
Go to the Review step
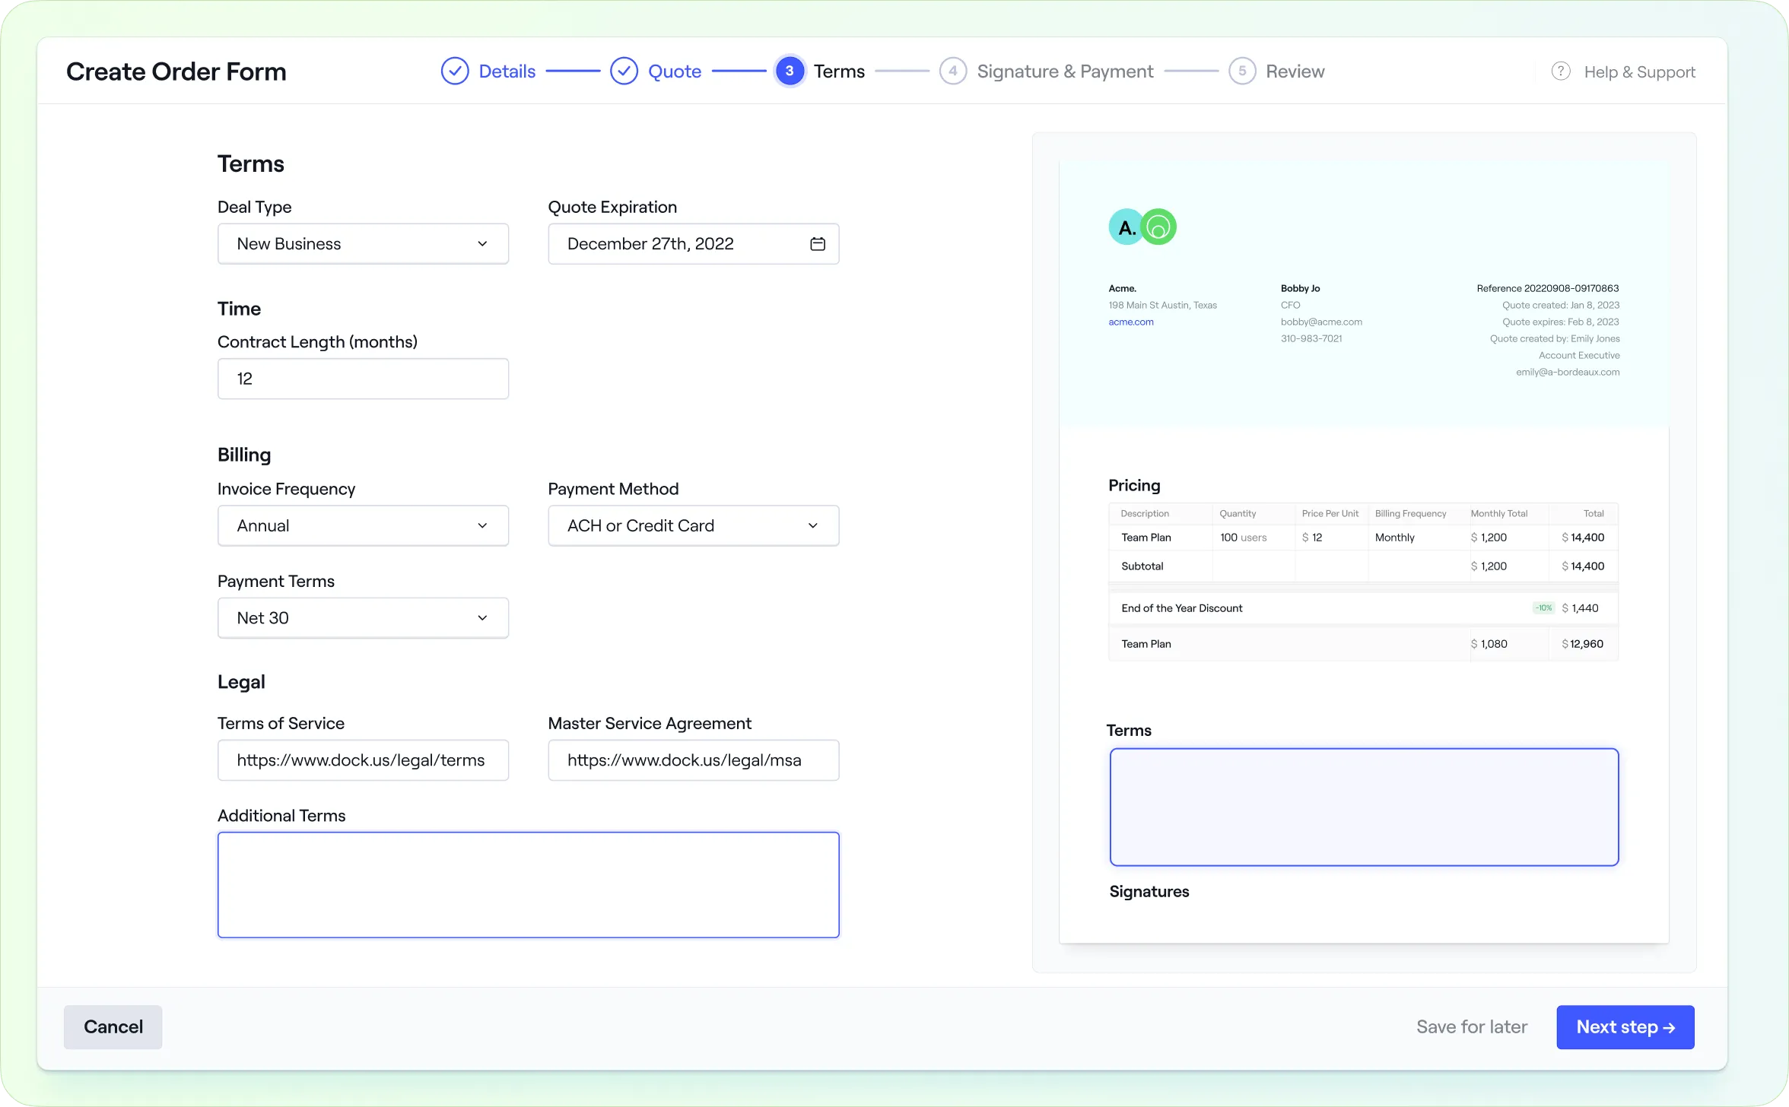coord(1295,71)
